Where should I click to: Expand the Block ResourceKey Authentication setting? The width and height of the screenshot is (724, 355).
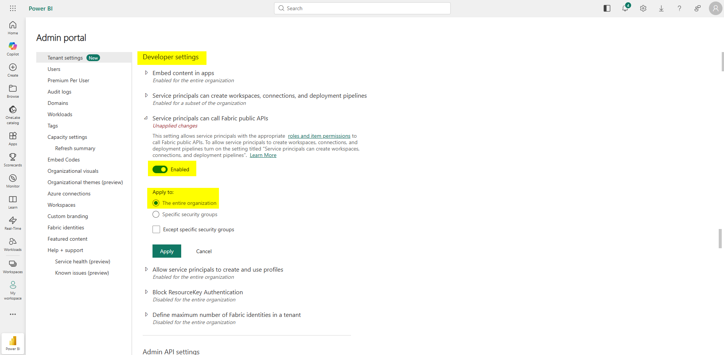click(x=146, y=292)
